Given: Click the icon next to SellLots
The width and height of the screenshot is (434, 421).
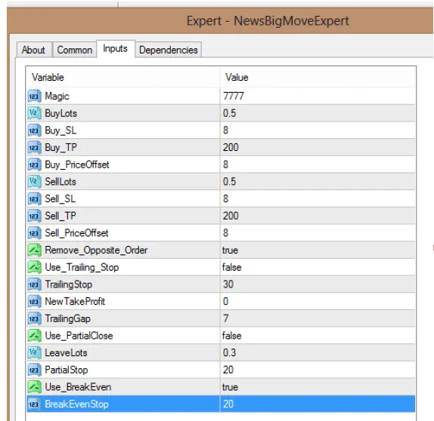Looking at the screenshot, I should 34,182.
